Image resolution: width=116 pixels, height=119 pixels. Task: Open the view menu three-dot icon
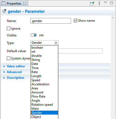click(99, 3)
